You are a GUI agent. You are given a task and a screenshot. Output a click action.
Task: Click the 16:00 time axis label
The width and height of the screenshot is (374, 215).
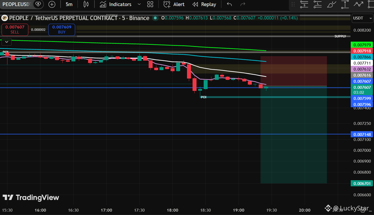[40, 210]
